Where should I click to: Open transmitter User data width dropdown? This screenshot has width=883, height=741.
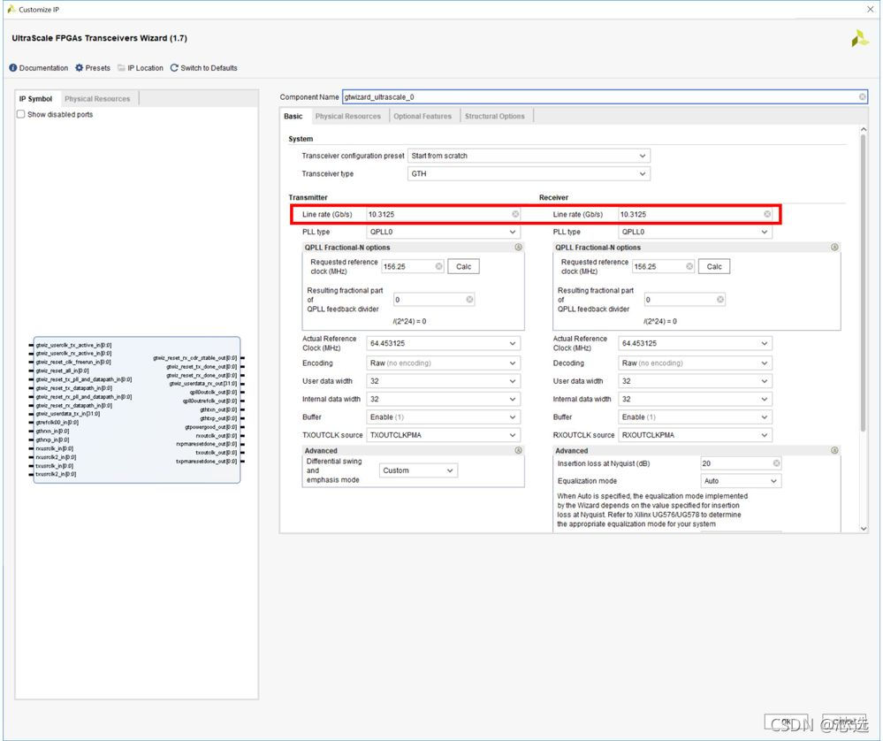pos(443,381)
